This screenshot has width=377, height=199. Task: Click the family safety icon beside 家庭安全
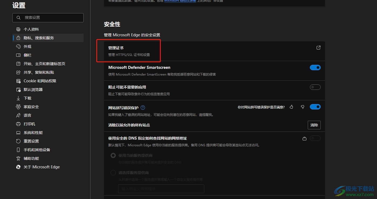point(18,107)
